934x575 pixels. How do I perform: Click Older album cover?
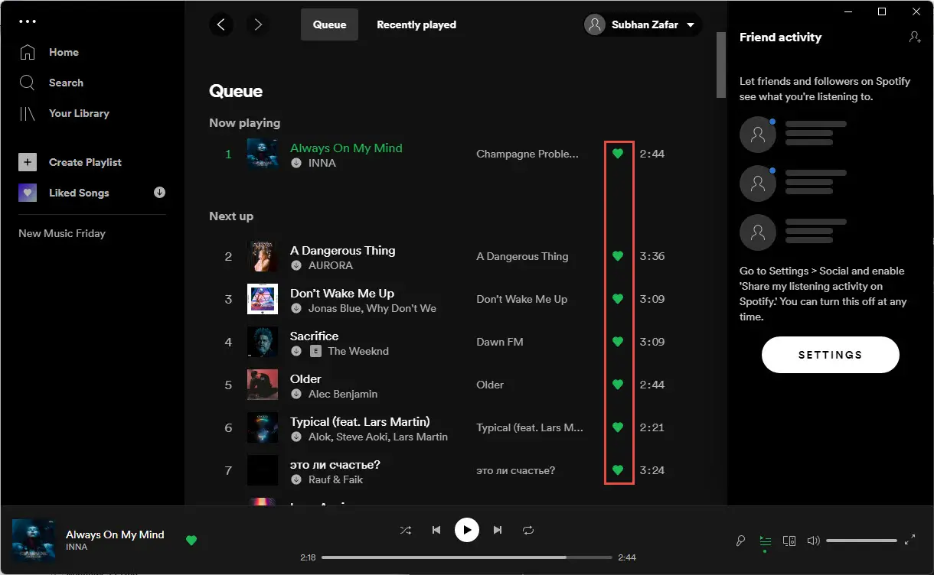[263, 385]
